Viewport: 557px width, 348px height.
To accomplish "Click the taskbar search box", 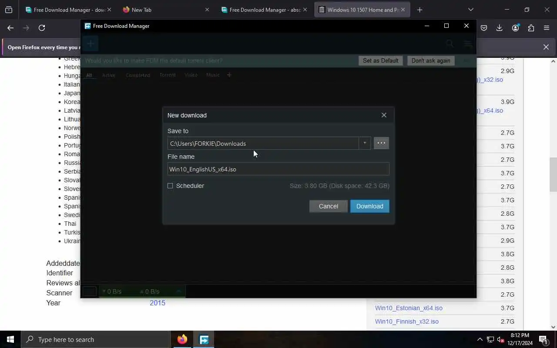I will 96,339.
